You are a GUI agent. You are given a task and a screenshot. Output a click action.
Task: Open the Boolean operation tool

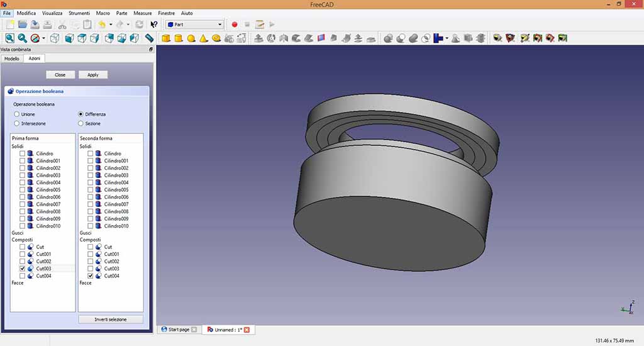click(388, 38)
